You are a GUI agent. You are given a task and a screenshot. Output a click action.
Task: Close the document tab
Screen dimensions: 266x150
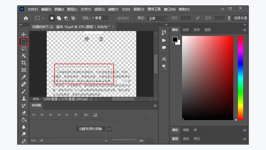click(112, 27)
